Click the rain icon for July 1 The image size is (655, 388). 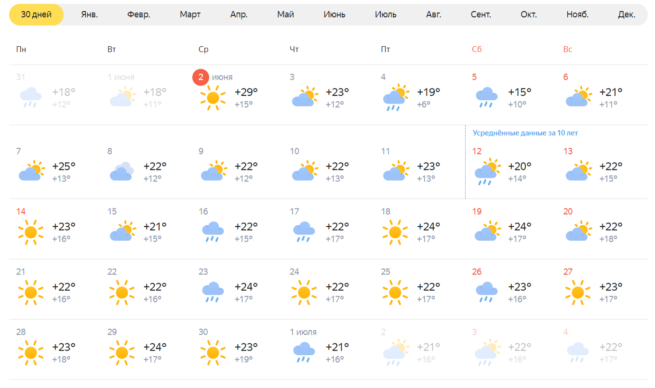(304, 352)
